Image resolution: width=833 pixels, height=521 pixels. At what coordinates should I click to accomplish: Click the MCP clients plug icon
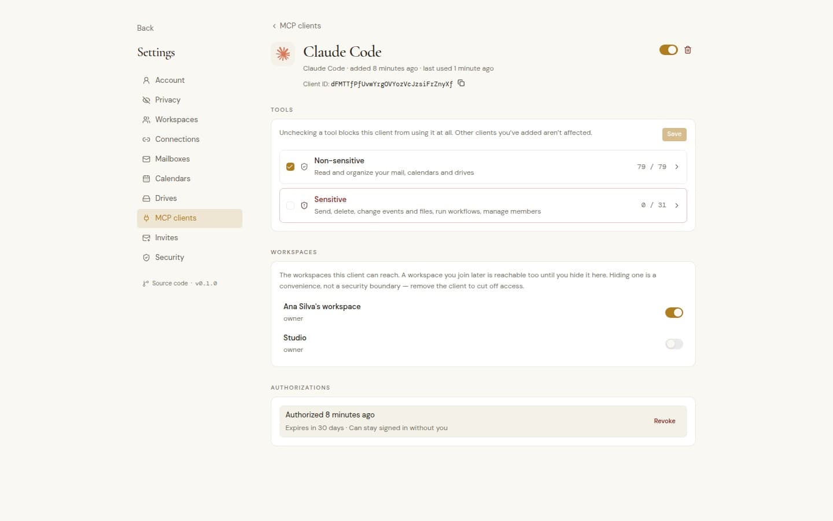tap(146, 218)
